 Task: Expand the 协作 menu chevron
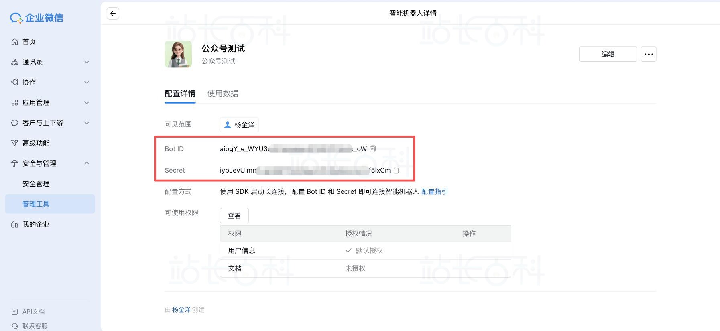(87, 82)
